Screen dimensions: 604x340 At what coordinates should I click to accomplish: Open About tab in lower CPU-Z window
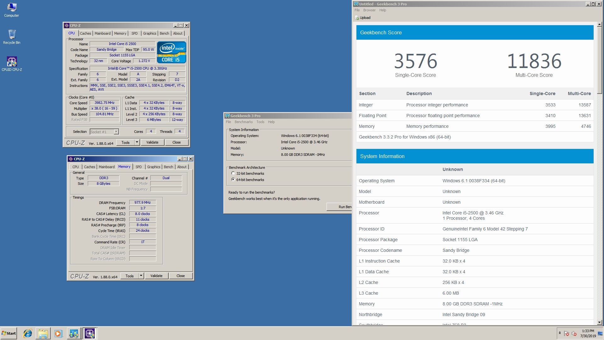click(182, 167)
